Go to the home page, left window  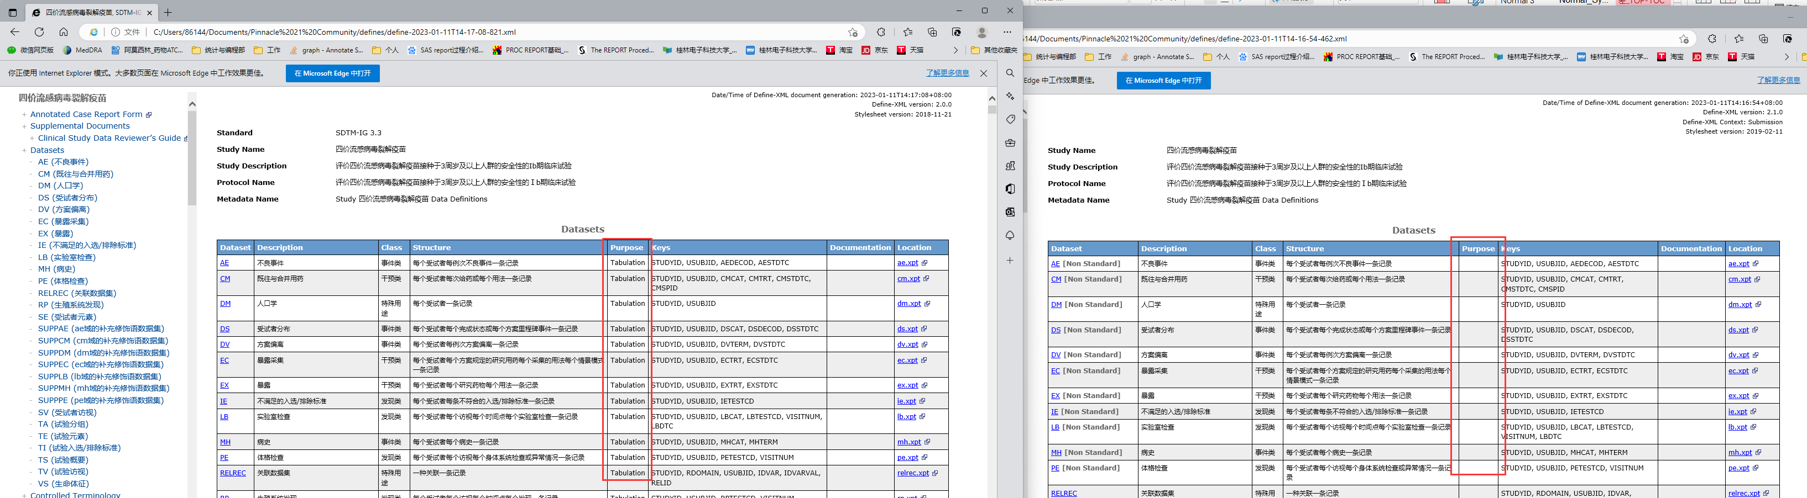[63, 32]
